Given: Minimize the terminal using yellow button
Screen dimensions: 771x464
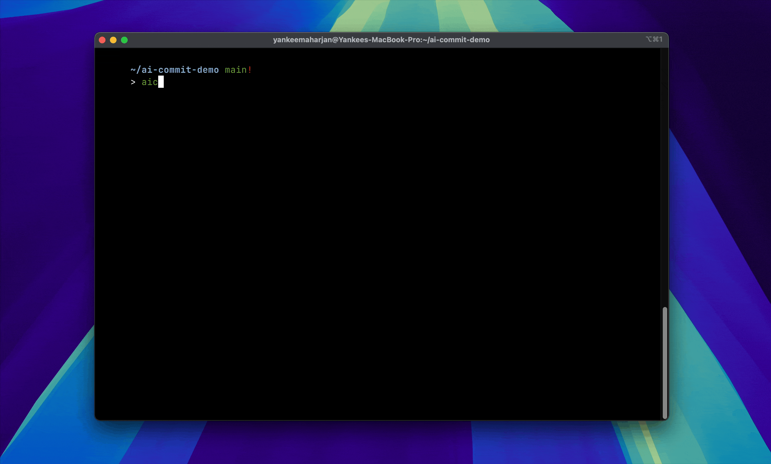Looking at the screenshot, I should click(x=113, y=40).
